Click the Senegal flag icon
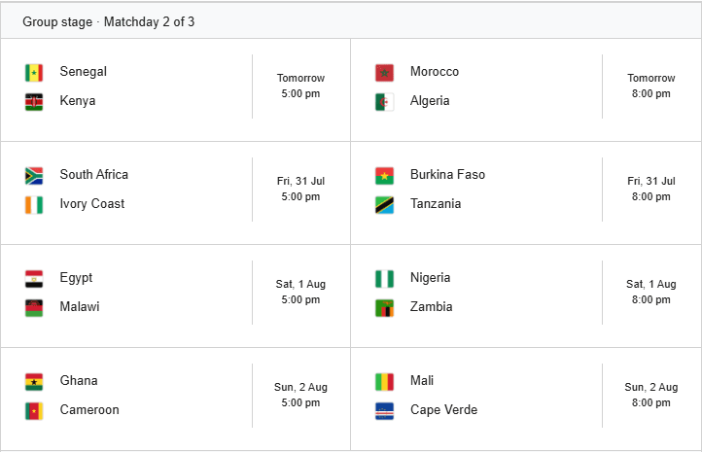This screenshot has width=702, height=452. tap(34, 73)
